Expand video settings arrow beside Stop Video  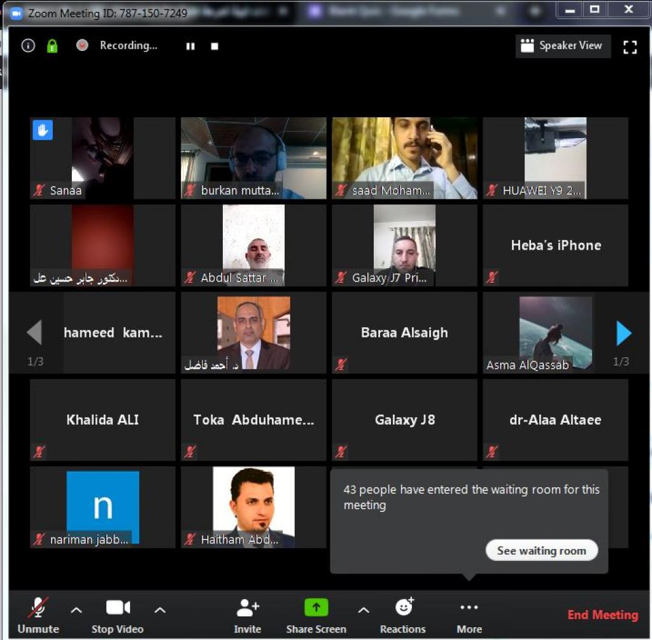coord(160,610)
